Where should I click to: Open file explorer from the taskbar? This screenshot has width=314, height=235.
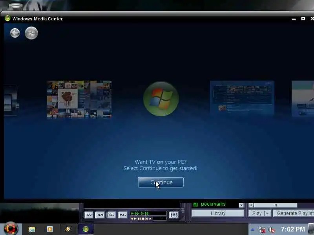32,229
